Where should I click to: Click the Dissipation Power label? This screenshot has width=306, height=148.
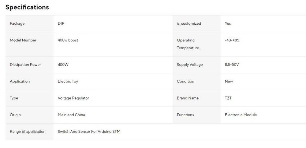[x=25, y=65]
